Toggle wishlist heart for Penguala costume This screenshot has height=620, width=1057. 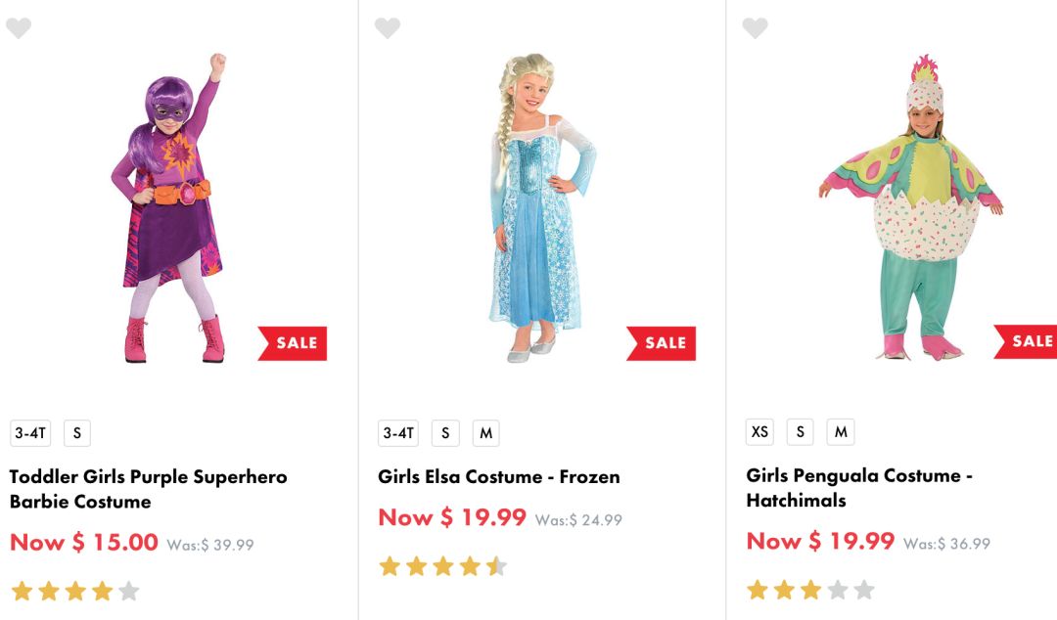click(755, 28)
